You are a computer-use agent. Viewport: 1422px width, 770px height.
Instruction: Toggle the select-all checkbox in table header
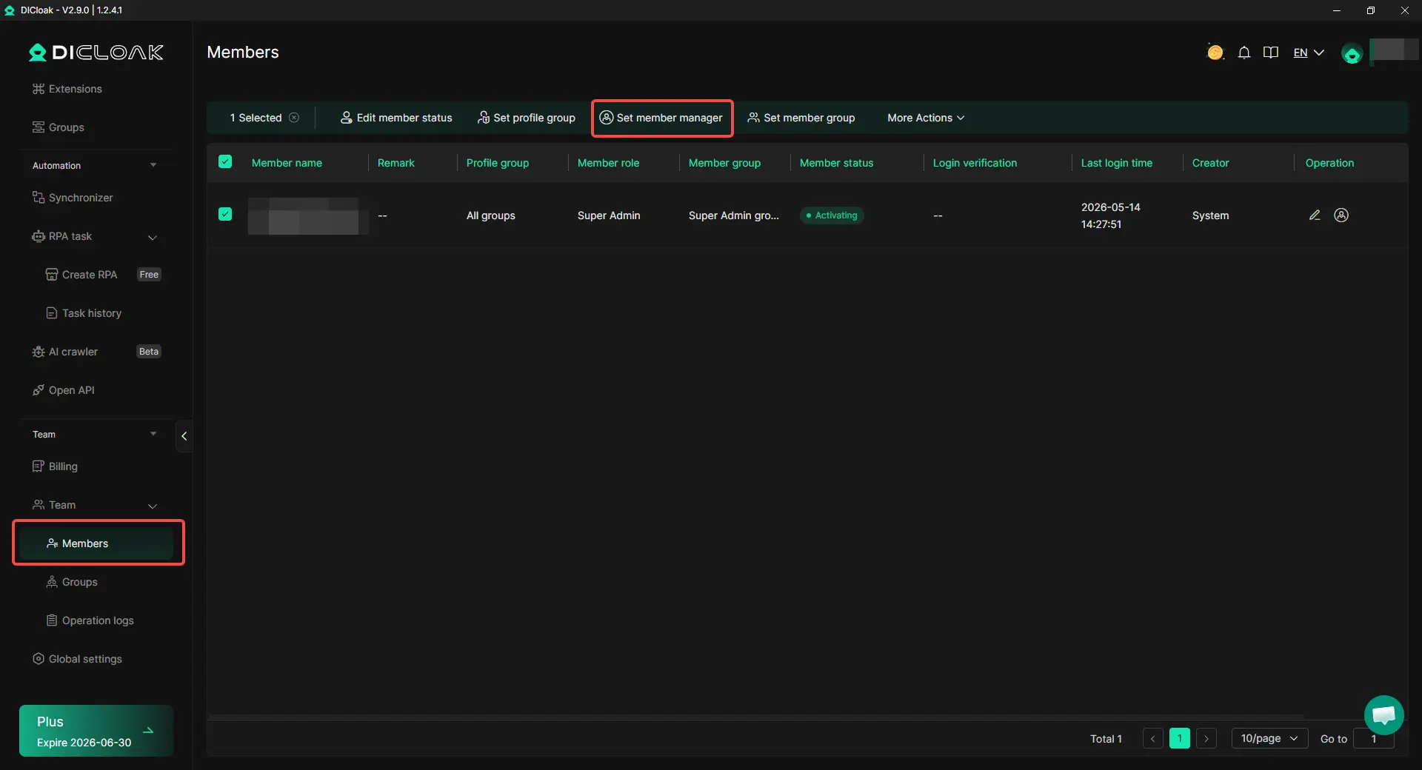tap(225, 162)
